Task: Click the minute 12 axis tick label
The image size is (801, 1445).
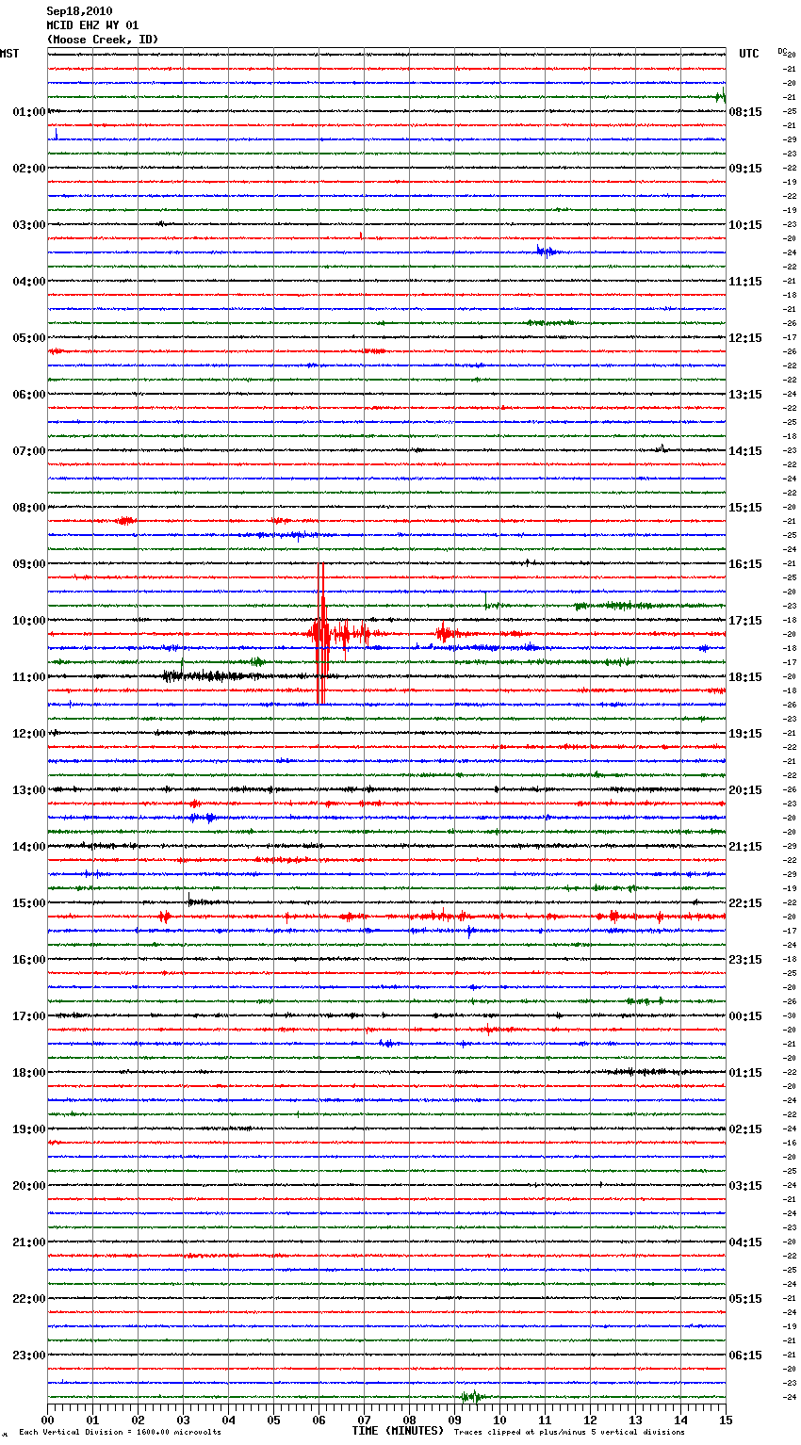Action: pyautogui.click(x=591, y=1421)
